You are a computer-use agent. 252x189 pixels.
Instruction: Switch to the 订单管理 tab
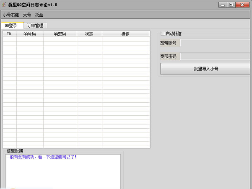35,26
